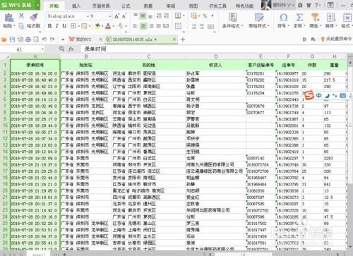Open the font size dropdown

tap(110, 16)
